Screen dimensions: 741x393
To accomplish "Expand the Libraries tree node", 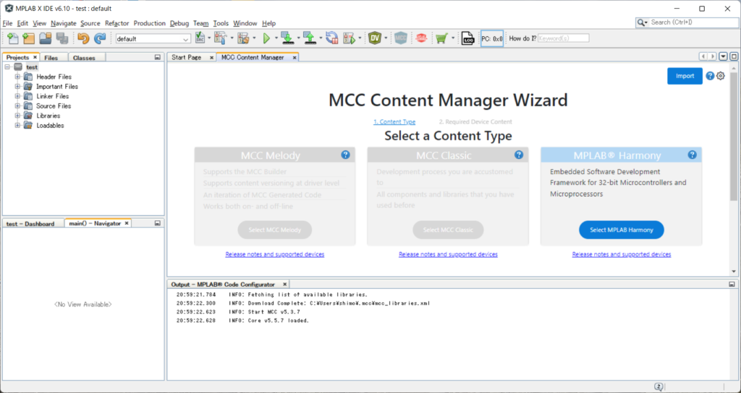I will coord(18,116).
